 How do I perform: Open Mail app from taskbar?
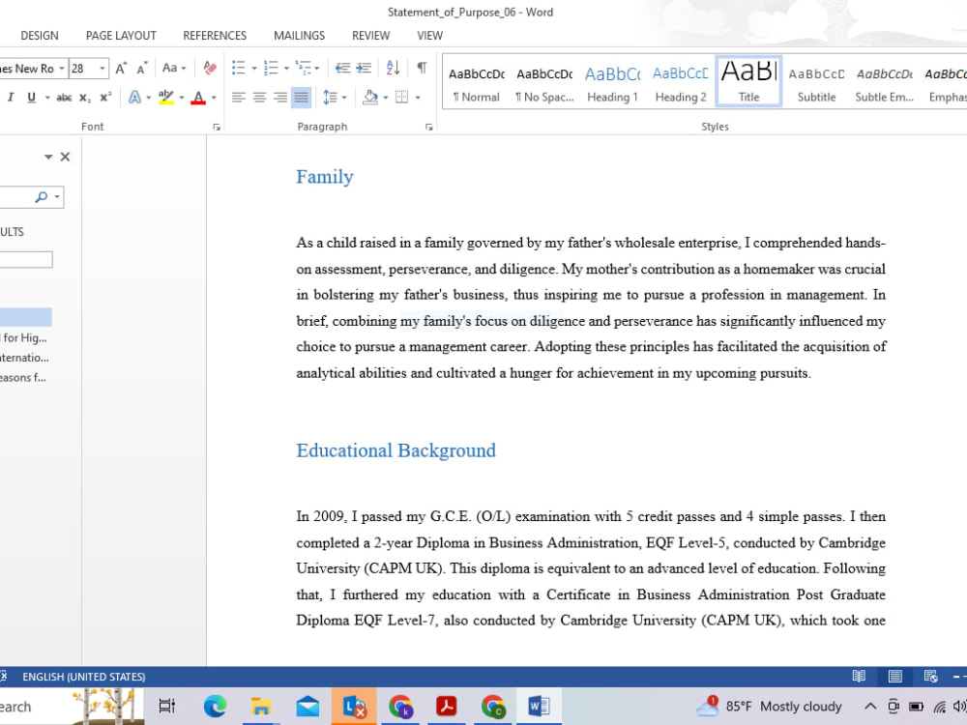[x=308, y=707]
